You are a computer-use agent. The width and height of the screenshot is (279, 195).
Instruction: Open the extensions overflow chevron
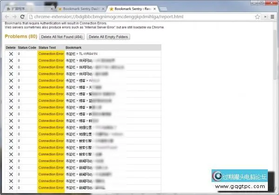click(x=266, y=16)
